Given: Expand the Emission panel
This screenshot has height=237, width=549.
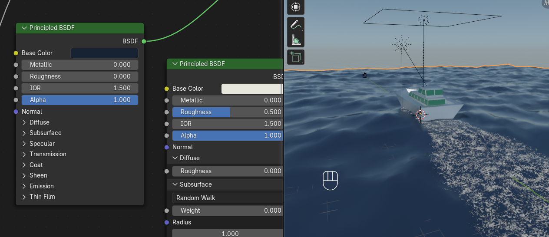Looking at the screenshot, I should (x=24, y=186).
